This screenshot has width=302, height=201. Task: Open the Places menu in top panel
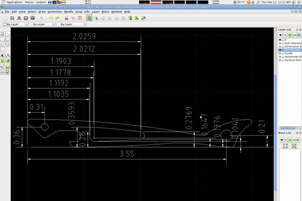(x=29, y=3)
